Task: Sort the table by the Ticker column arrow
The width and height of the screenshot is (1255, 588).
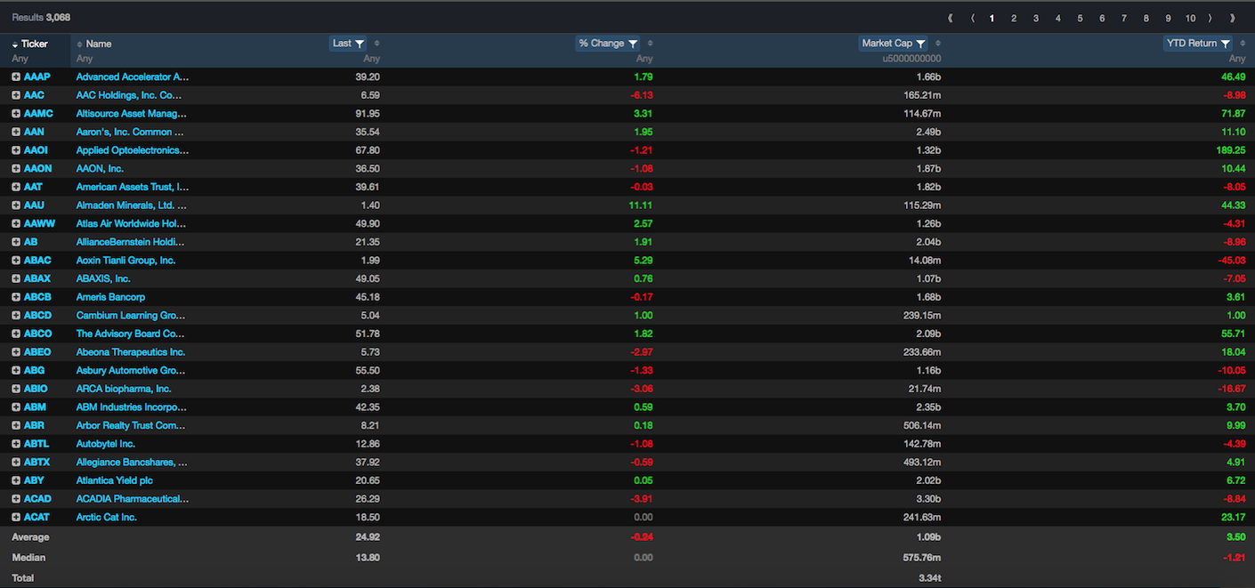Action: pos(15,44)
